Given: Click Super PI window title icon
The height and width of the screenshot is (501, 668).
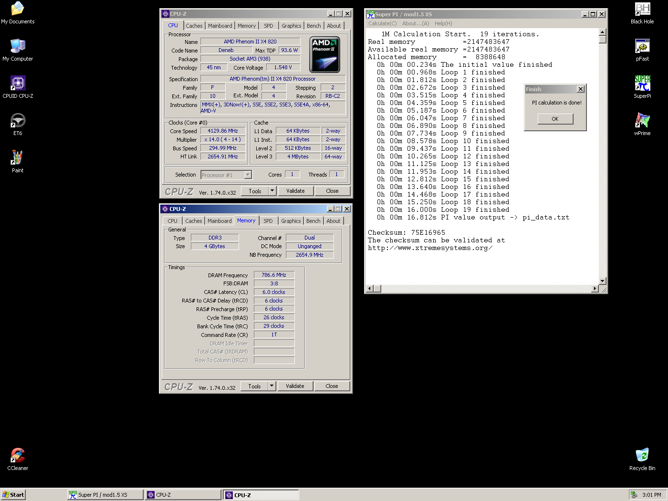Looking at the screenshot, I should click(x=370, y=14).
